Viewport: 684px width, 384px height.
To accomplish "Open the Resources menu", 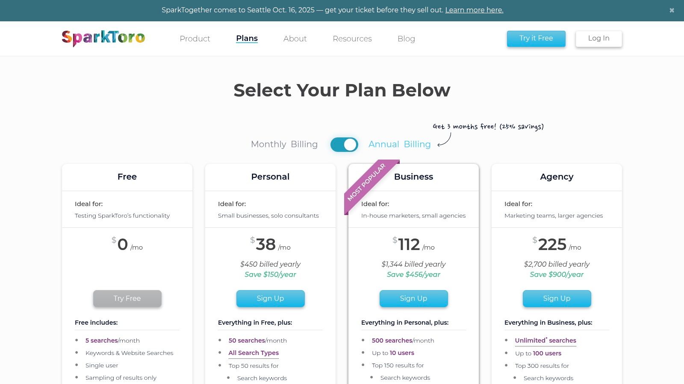I will click(352, 38).
